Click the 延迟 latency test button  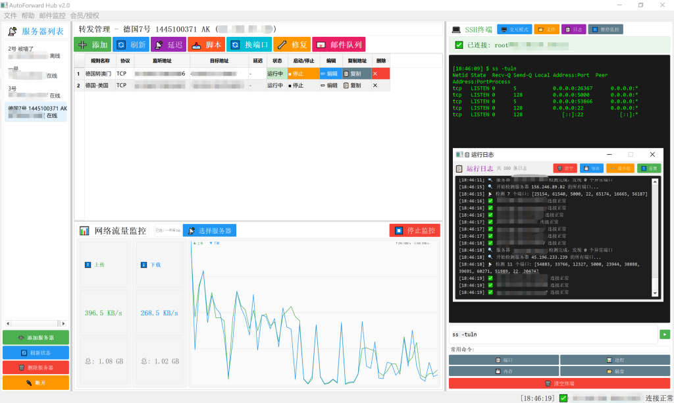coord(168,45)
